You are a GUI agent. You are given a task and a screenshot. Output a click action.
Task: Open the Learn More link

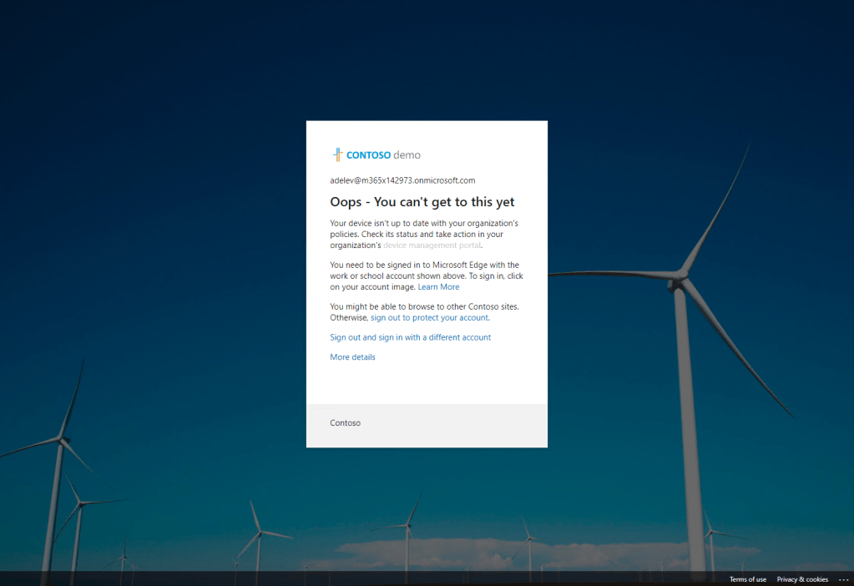[438, 287]
